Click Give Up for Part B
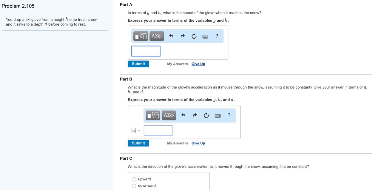Image resolution: width=373 pixels, height=190 pixels. (x=198, y=143)
